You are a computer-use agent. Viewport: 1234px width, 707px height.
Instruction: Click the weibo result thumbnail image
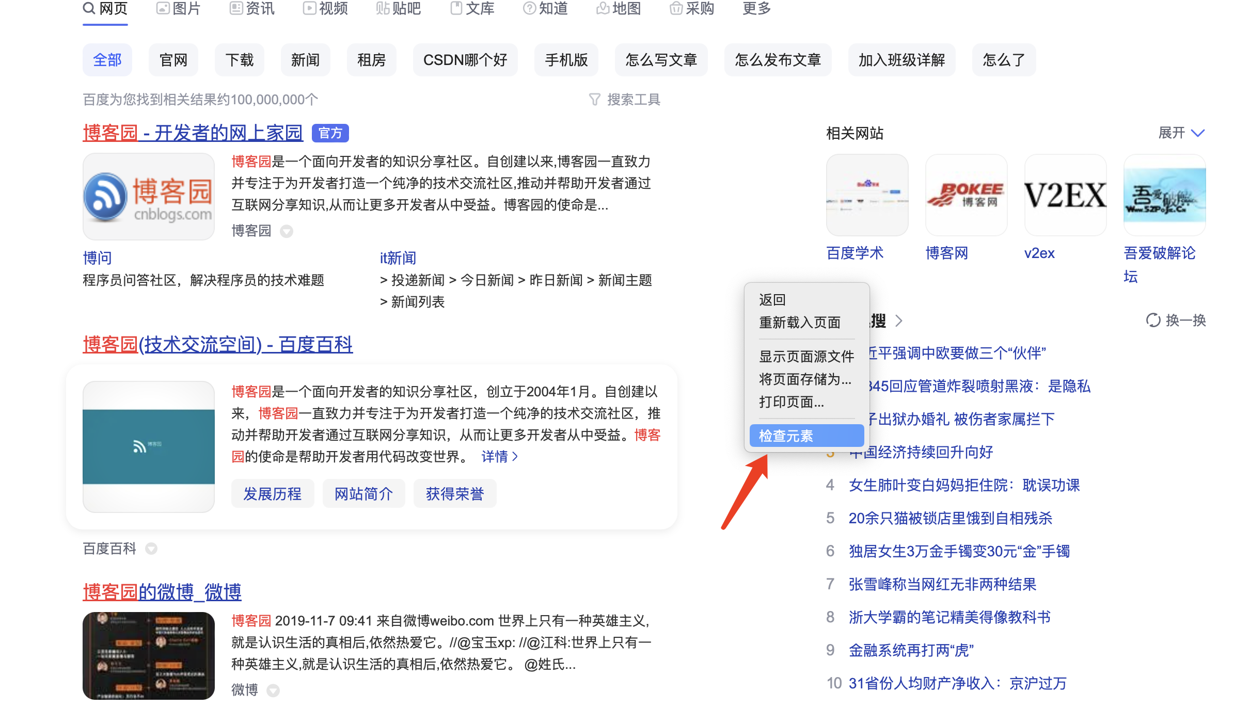point(149,656)
